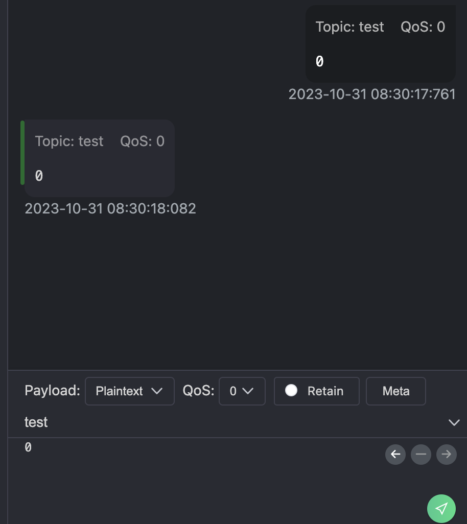Click the payload value 0 in sent message
The width and height of the screenshot is (467, 524).
pyautogui.click(x=320, y=62)
